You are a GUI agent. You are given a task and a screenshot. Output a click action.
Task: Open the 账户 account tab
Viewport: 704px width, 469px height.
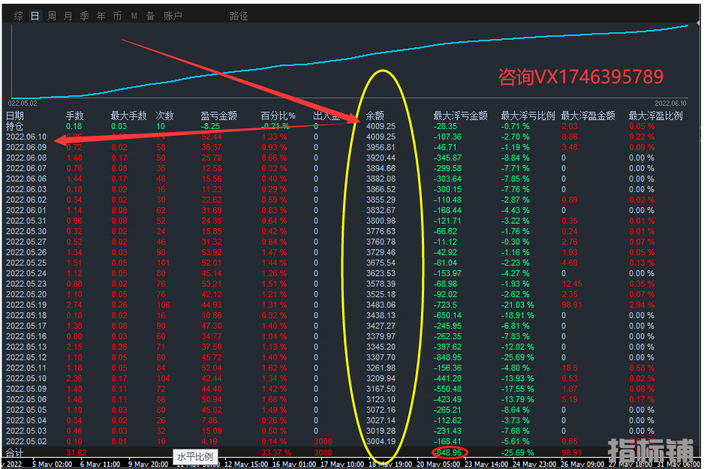click(x=173, y=16)
